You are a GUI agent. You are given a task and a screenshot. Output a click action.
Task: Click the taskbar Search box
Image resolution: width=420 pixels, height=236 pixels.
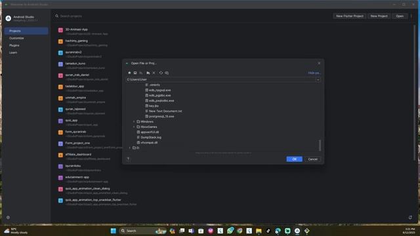tap(143, 231)
